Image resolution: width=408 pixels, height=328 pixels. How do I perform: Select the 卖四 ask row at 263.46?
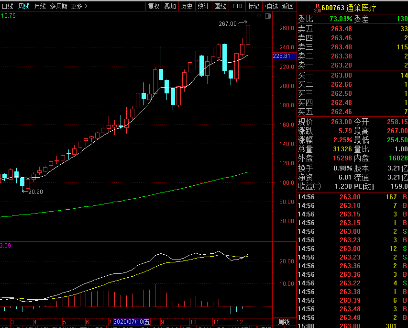pyautogui.click(x=353, y=38)
